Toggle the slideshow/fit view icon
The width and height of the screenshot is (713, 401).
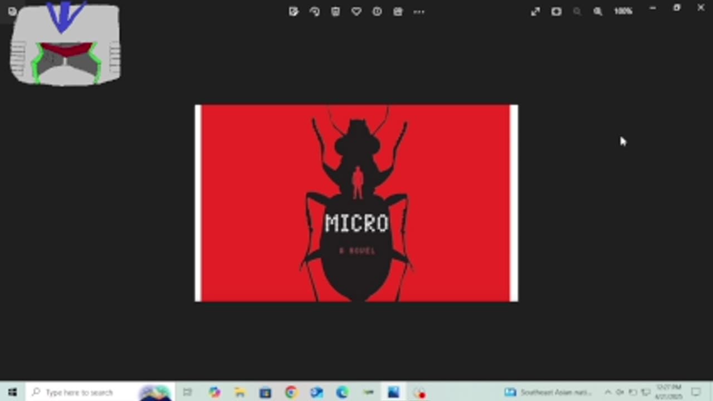click(x=556, y=11)
